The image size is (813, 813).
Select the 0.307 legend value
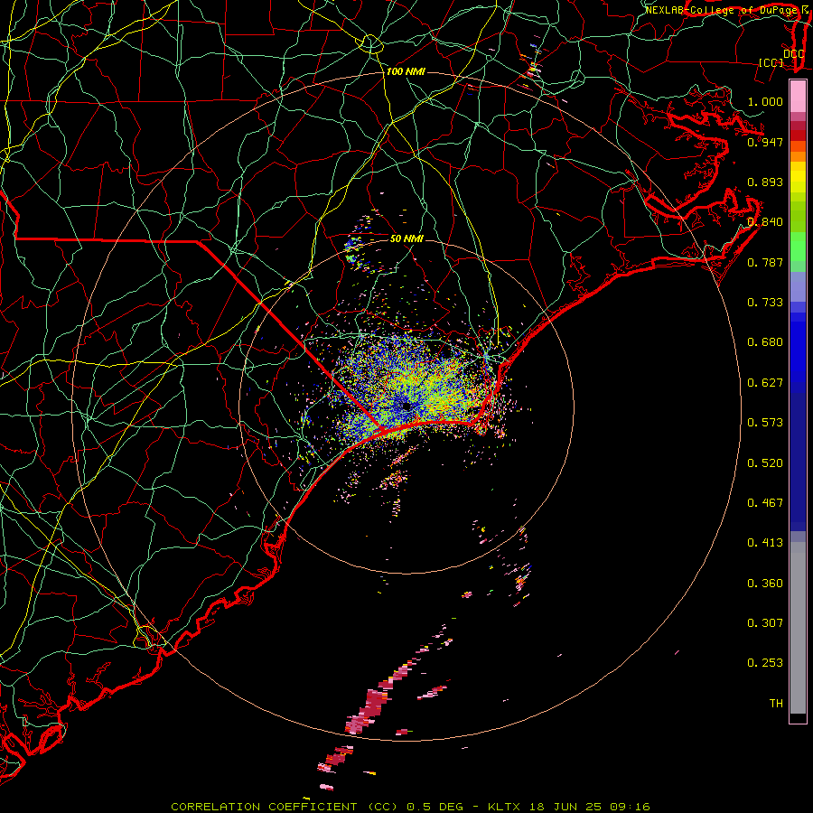tap(765, 622)
